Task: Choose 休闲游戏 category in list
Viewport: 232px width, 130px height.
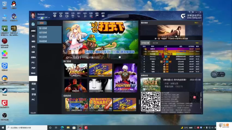Action: [49, 41]
